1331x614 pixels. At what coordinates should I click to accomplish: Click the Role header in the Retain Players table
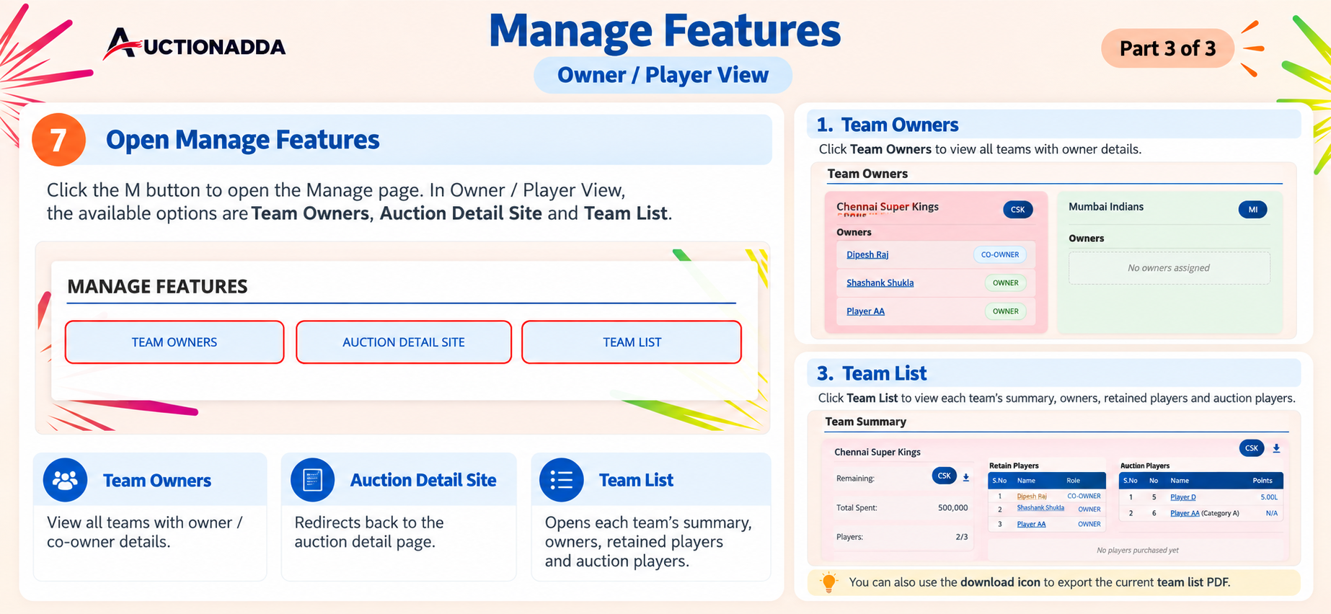click(x=1074, y=481)
